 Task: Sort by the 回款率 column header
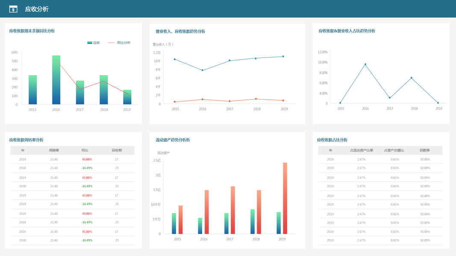click(x=425, y=150)
